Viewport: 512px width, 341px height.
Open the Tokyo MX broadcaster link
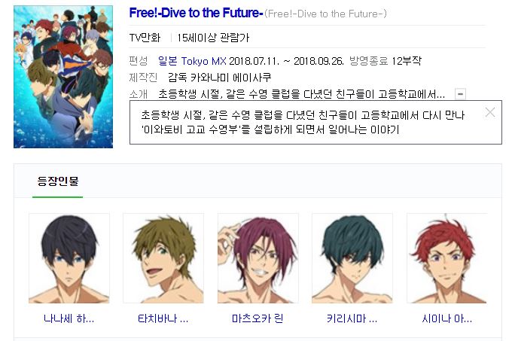tap(203, 61)
